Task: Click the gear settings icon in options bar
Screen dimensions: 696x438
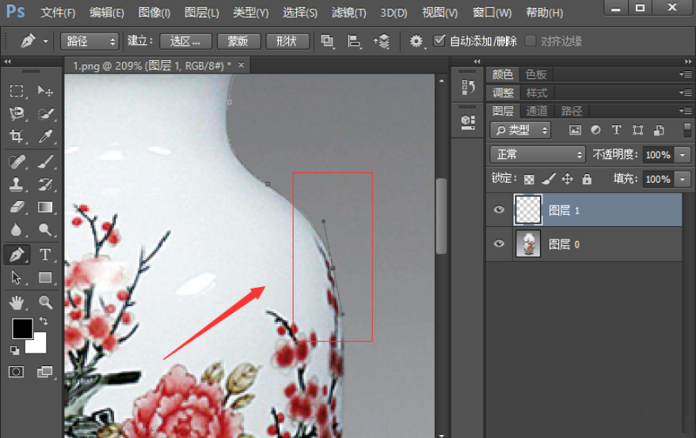Action: pos(416,41)
